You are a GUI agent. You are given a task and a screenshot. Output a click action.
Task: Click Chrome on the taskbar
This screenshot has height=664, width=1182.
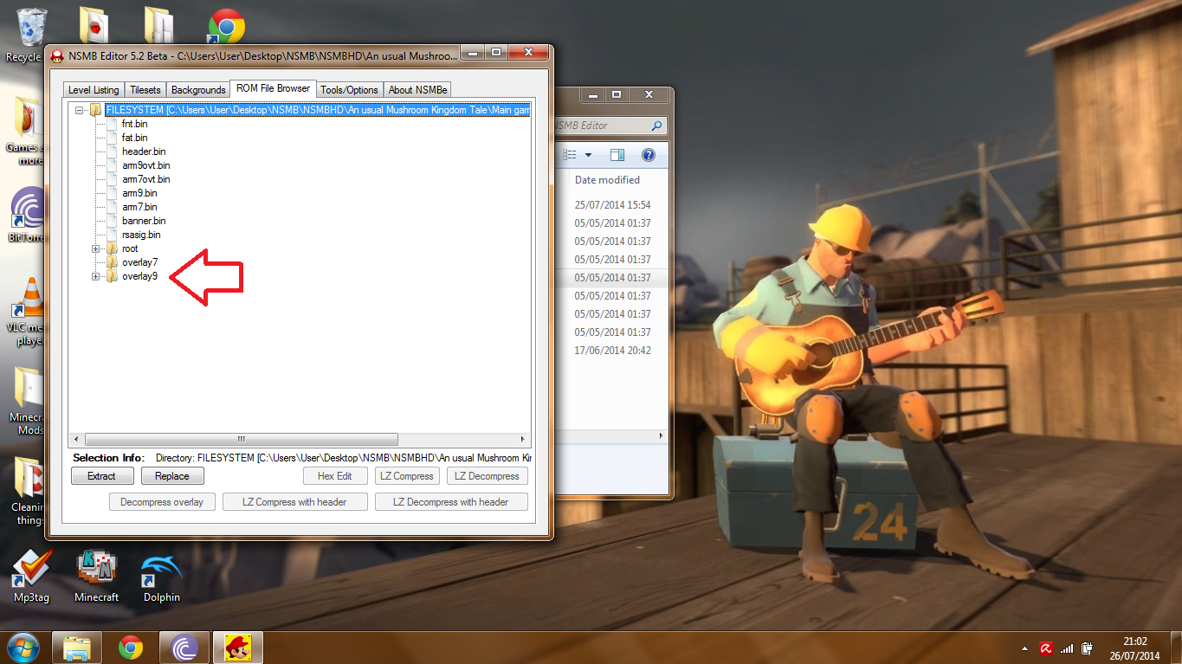(131, 648)
